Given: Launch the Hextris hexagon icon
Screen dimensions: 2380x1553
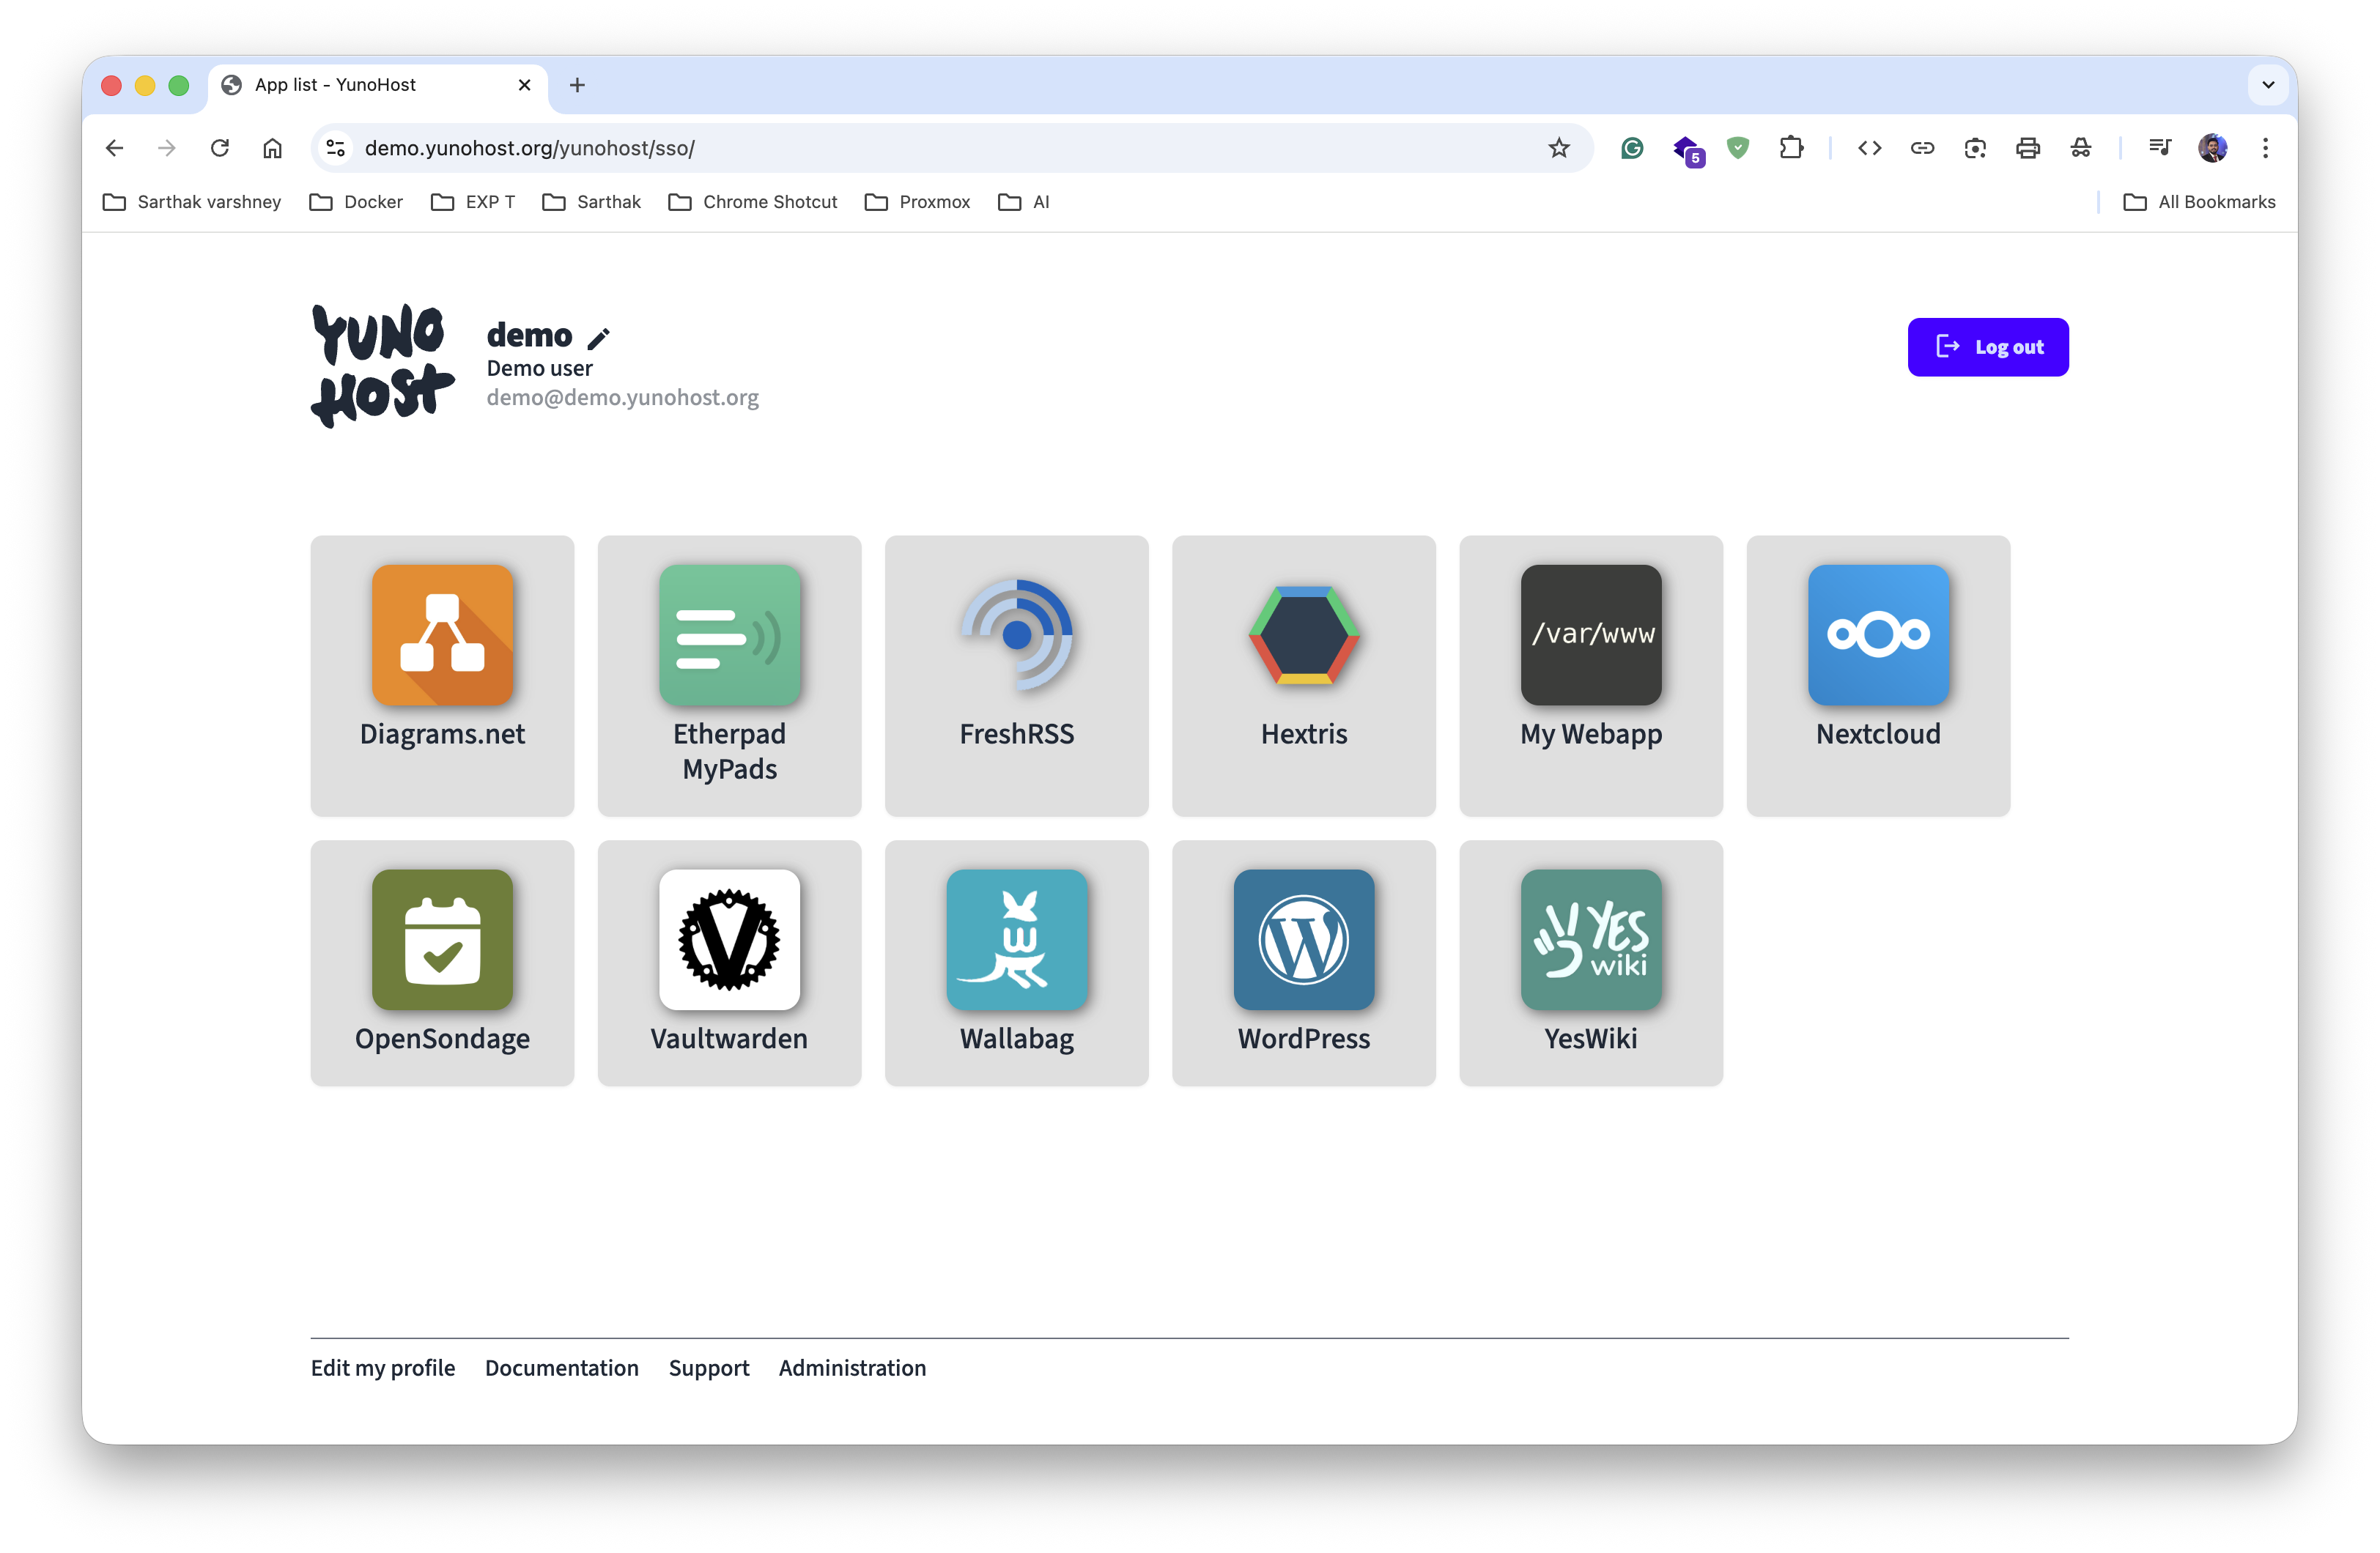Looking at the screenshot, I should pyautogui.click(x=1303, y=635).
